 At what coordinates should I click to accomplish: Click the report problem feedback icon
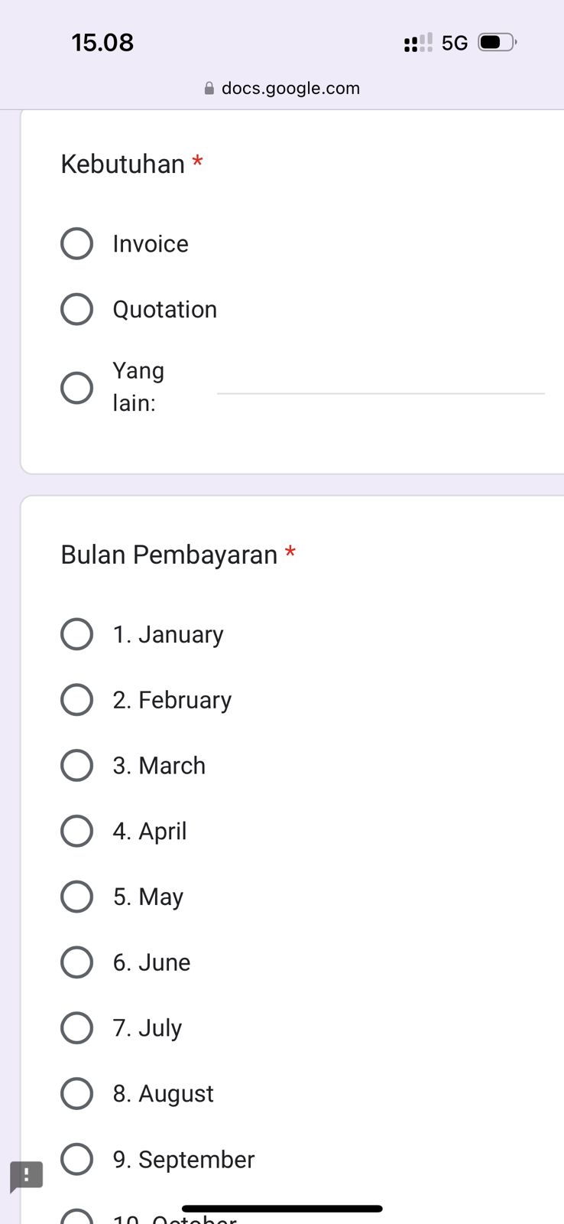(x=26, y=1176)
